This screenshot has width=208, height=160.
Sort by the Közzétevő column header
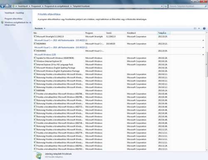142,33
